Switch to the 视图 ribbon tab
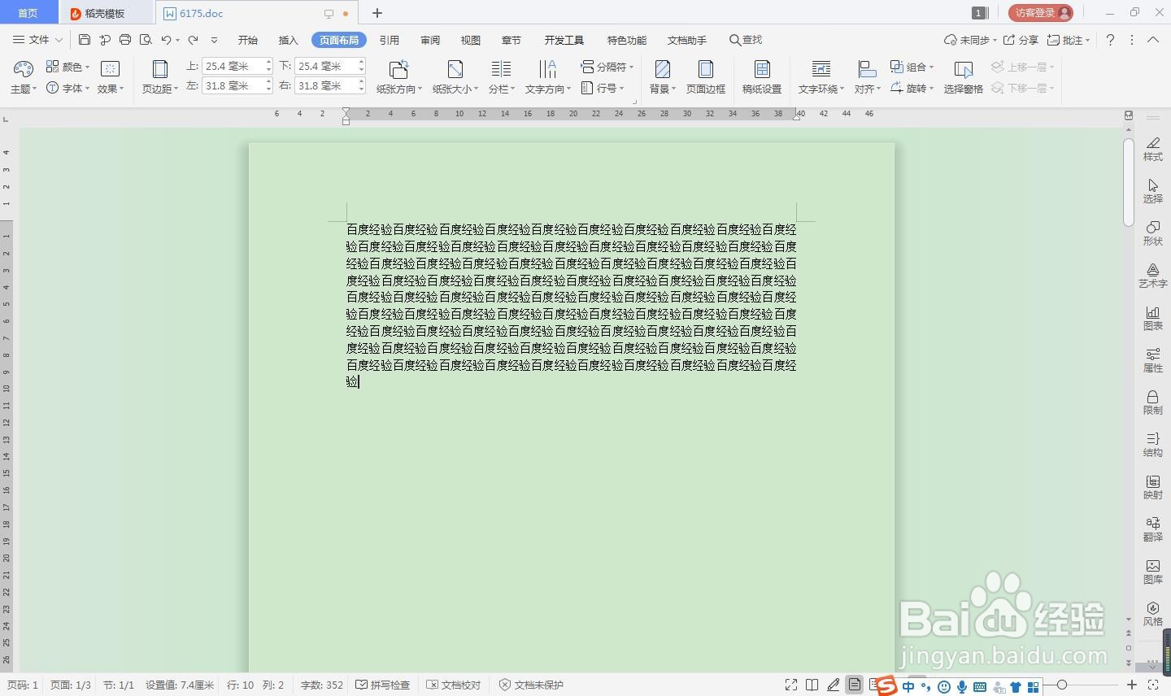Viewport: 1171px width, 696px height. click(471, 40)
